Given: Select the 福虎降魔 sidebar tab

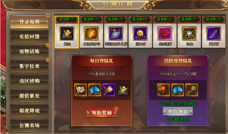Looking at the screenshot, I should point(29,111).
